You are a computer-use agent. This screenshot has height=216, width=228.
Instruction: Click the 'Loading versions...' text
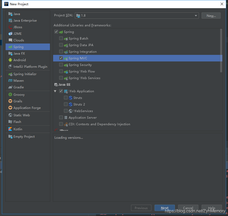click(x=69, y=138)
